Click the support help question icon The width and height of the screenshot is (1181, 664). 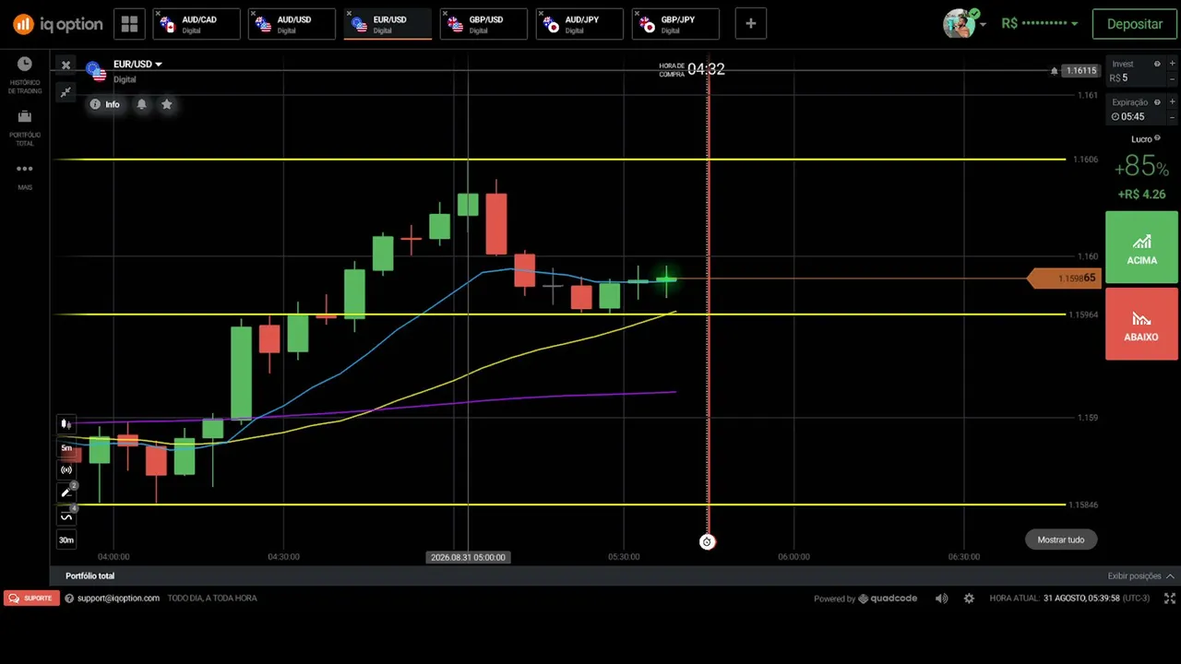tap(69, 598)
